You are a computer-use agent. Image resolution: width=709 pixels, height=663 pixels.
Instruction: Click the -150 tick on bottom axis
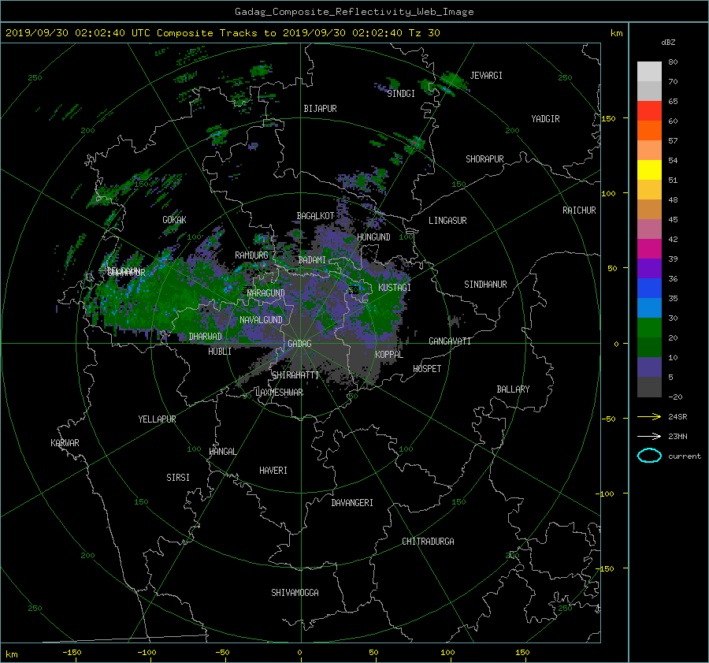[x=72, y=652]
